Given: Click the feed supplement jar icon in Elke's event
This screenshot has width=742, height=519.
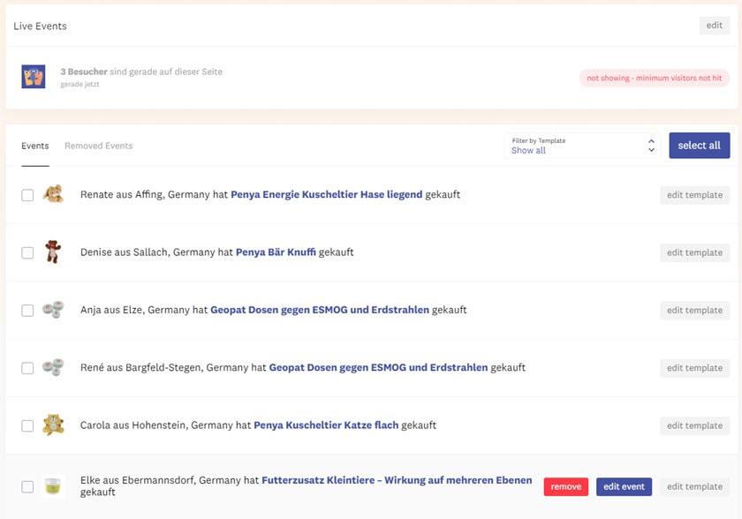Looking at the screenshot, I should 53,486.
